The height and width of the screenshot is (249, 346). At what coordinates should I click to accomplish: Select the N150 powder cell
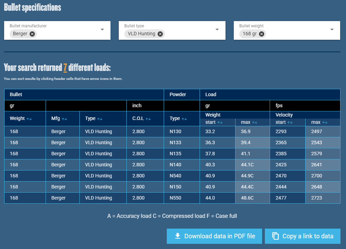click(x=182, y=187)
